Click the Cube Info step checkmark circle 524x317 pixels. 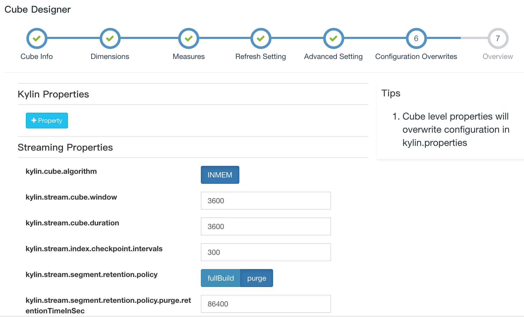[x=37, y=38]
